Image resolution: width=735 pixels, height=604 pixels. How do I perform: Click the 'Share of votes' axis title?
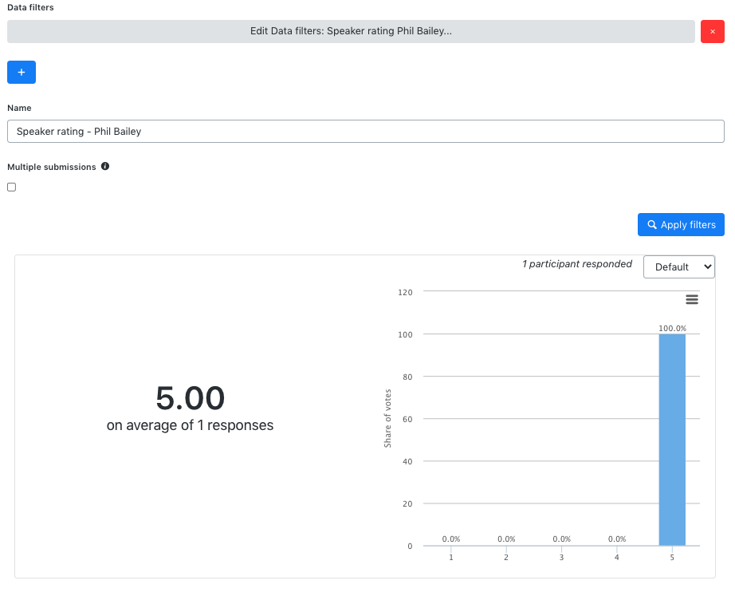(387, 418)
